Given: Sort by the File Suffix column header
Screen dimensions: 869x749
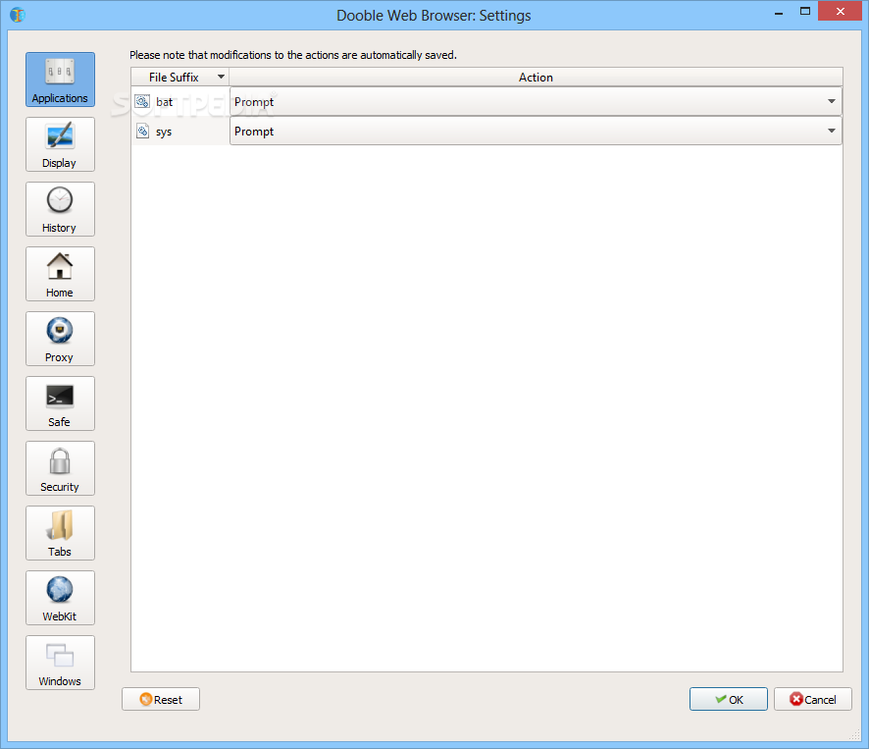Looking at the screenshot, I should click(x=180, y=78).
